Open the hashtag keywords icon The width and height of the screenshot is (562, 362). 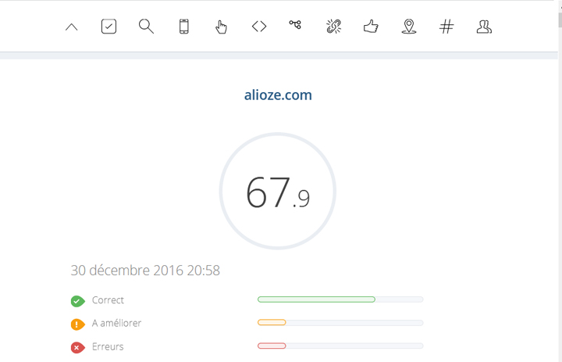(446, 27)
